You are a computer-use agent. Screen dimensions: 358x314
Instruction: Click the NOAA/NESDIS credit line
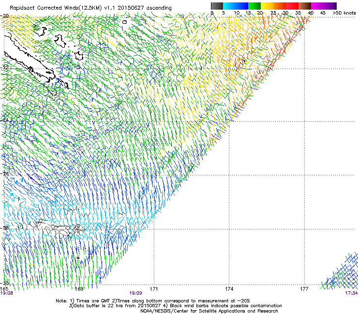point(209,311)
